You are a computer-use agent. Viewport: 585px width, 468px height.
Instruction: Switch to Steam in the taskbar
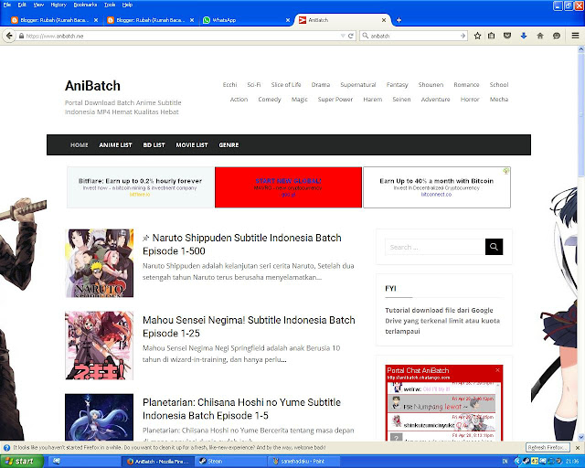pos(231,462)
